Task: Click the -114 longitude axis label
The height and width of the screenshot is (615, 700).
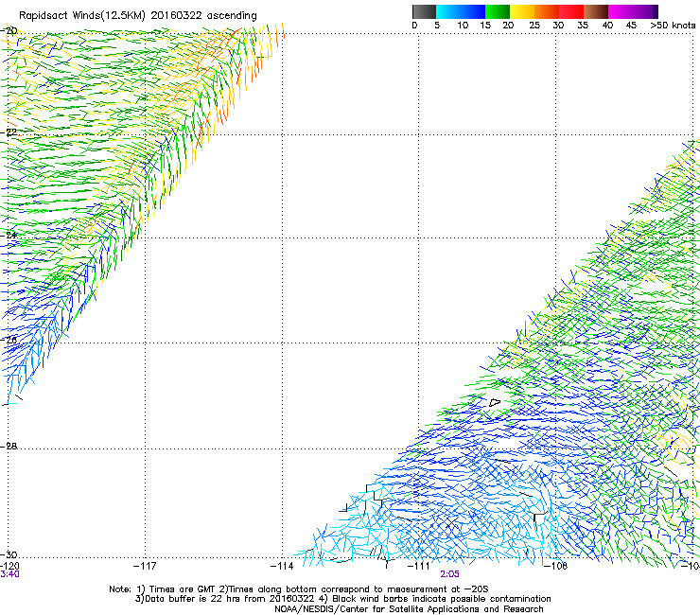Action: click(x=282, y=566)
